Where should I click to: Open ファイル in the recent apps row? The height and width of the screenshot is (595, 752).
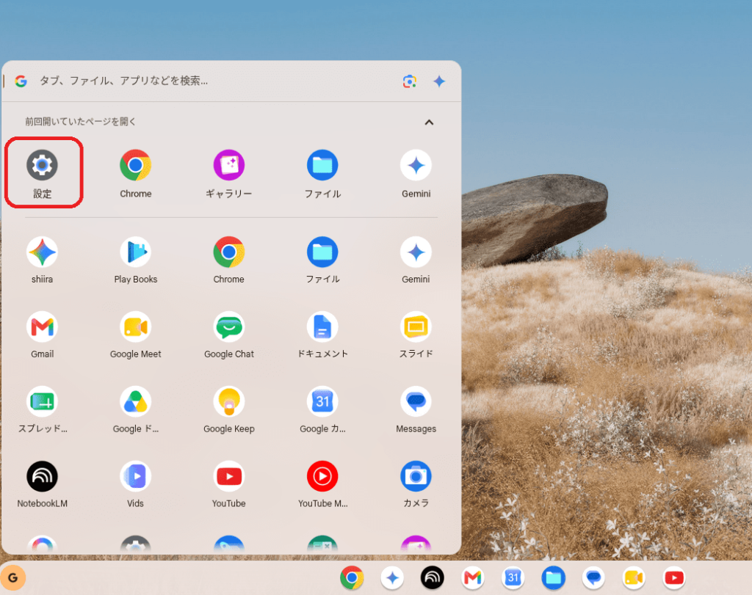(x=322, y=173)
